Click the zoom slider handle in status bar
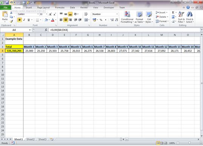203x146 pixels. 189,143
